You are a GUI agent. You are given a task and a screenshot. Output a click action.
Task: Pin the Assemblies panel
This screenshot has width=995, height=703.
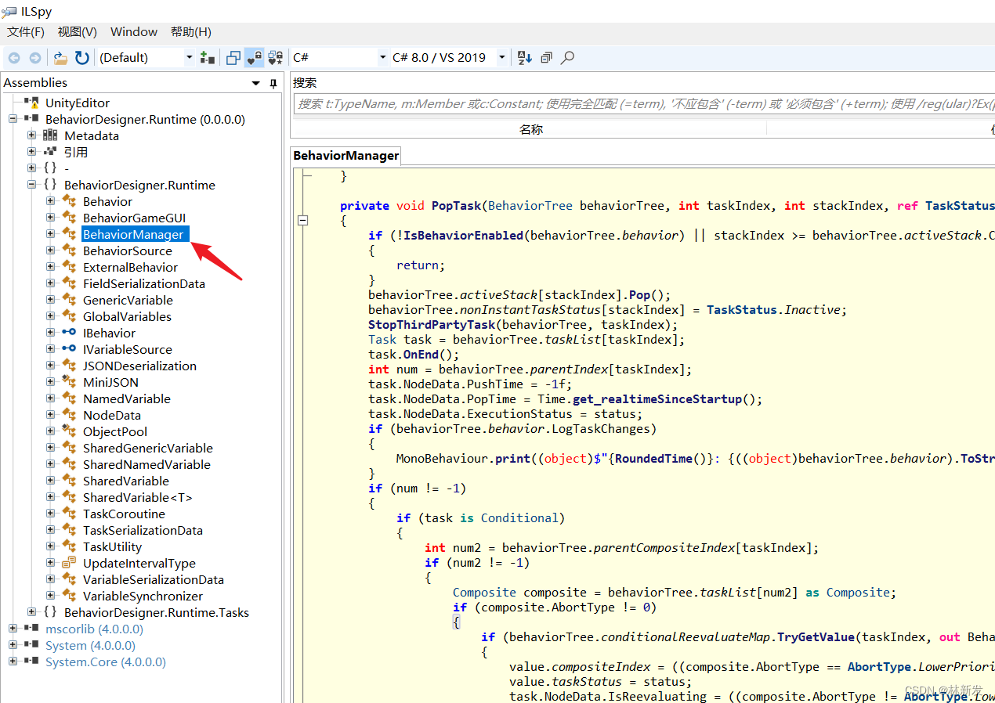click(273, 83)
